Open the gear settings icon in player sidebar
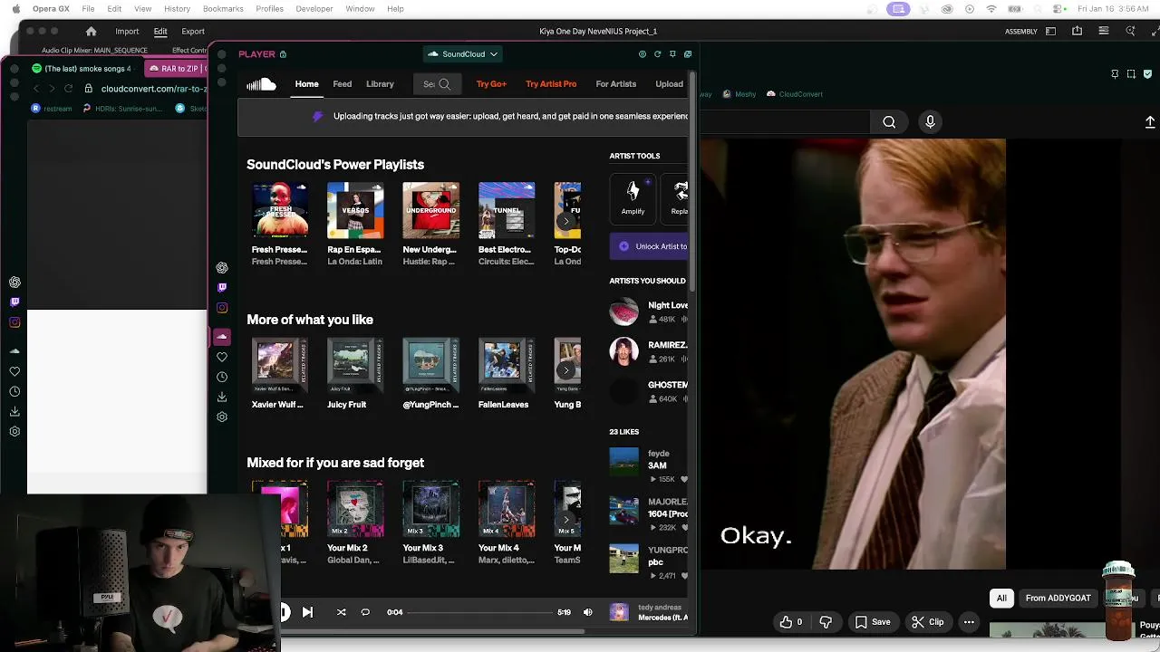The width and height of the screenshot is (1160, 652). [222, 417]
